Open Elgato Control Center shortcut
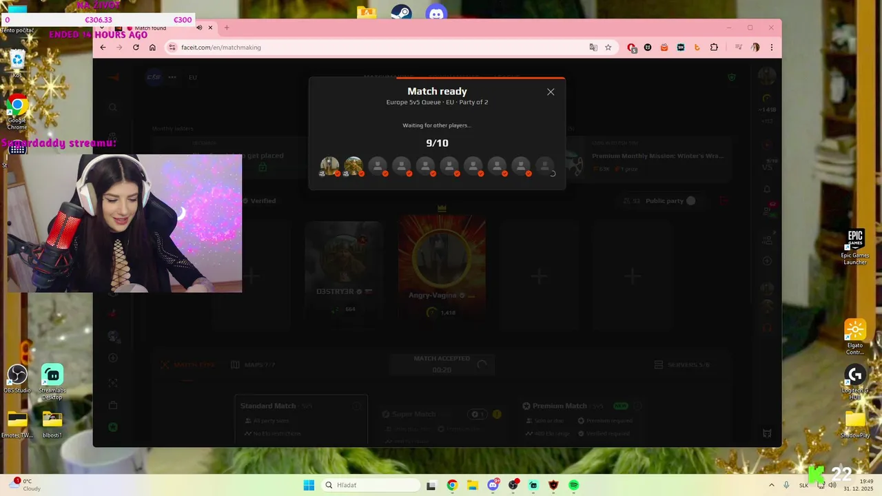The width and height of the screenshot is (882, 496). point(855,337)
